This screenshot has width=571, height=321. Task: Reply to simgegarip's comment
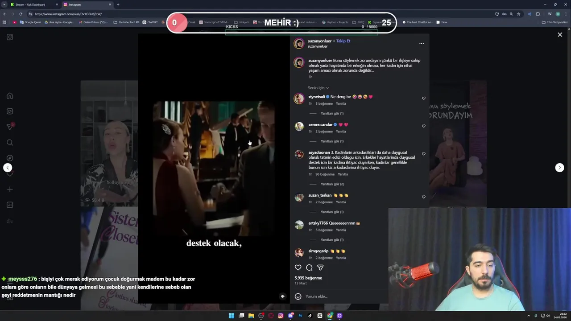pos(341,258)
